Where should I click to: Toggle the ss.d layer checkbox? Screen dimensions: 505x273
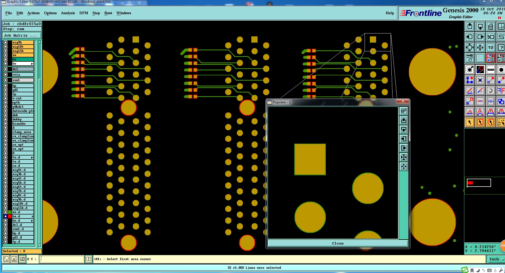6,212
